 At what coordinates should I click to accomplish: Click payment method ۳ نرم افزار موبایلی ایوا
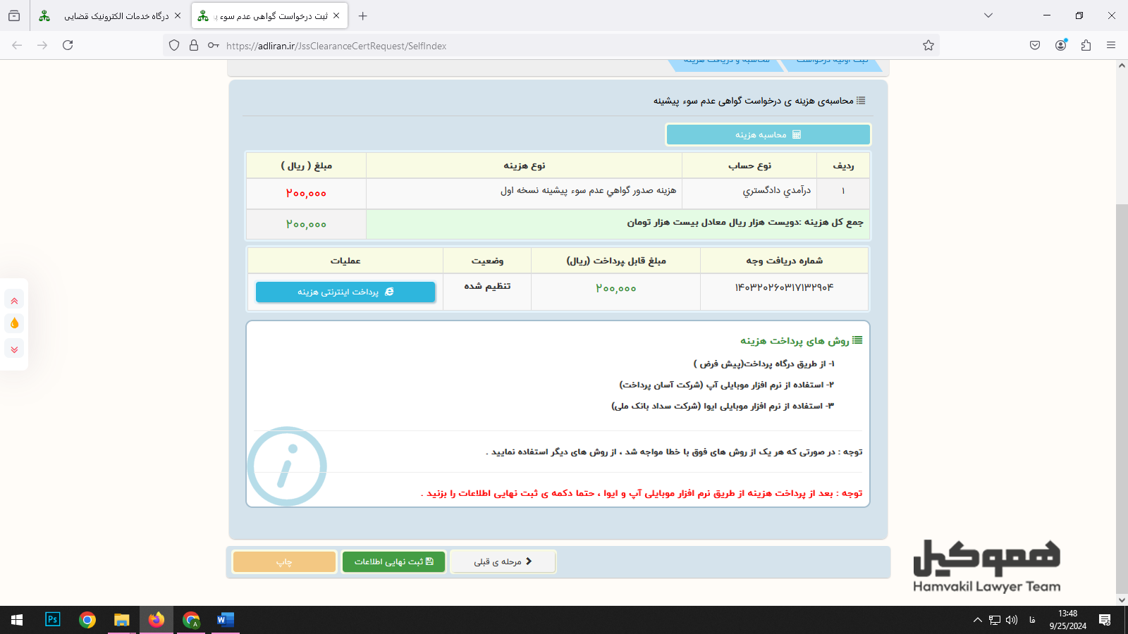(x=723, y=406)
